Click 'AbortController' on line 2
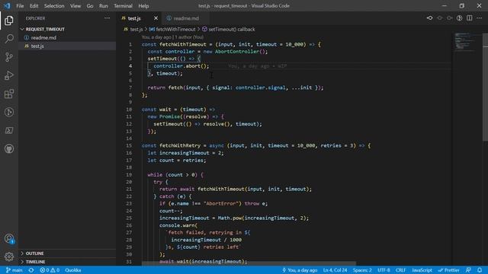The image size is (488, 274). (237, 52)
